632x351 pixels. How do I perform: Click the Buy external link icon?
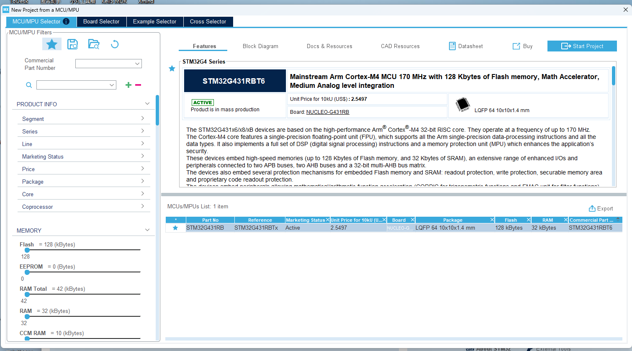point(516,46)
